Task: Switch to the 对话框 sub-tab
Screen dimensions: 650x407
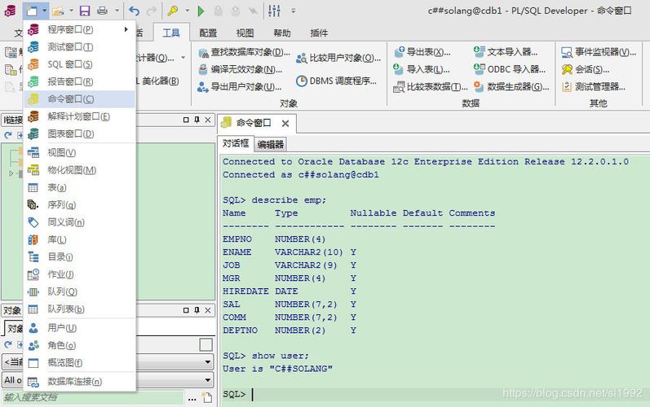Action: pos(236,143)
